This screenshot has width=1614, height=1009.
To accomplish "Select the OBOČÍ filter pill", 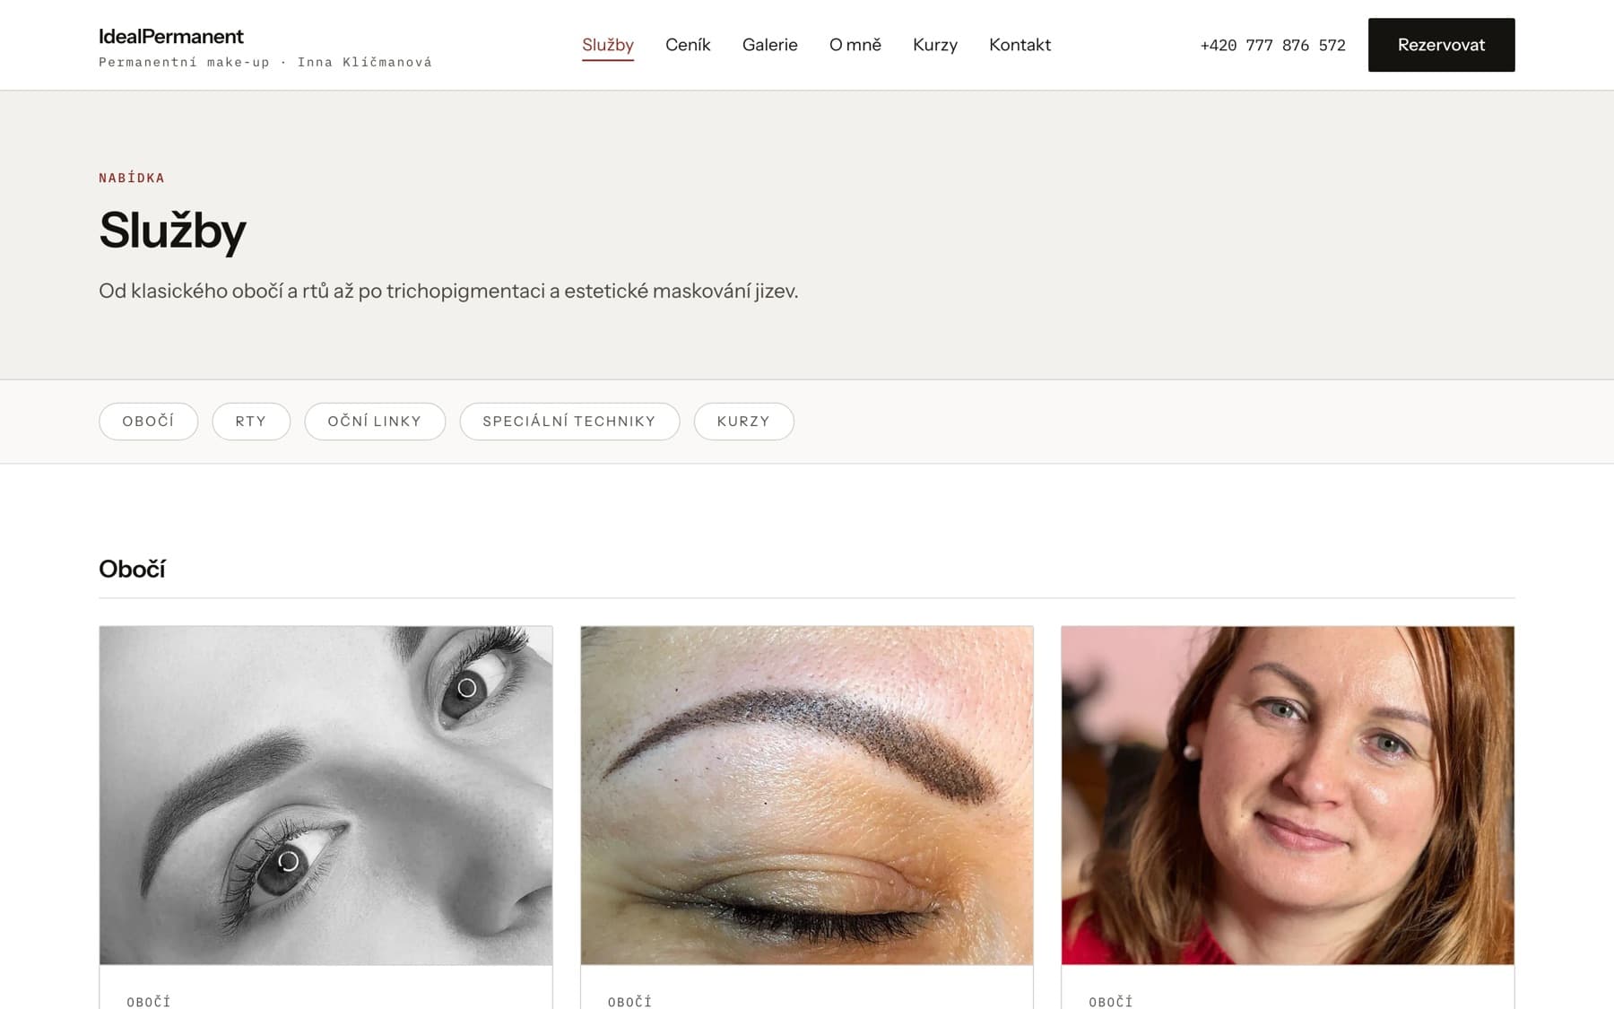I will 148,422.
